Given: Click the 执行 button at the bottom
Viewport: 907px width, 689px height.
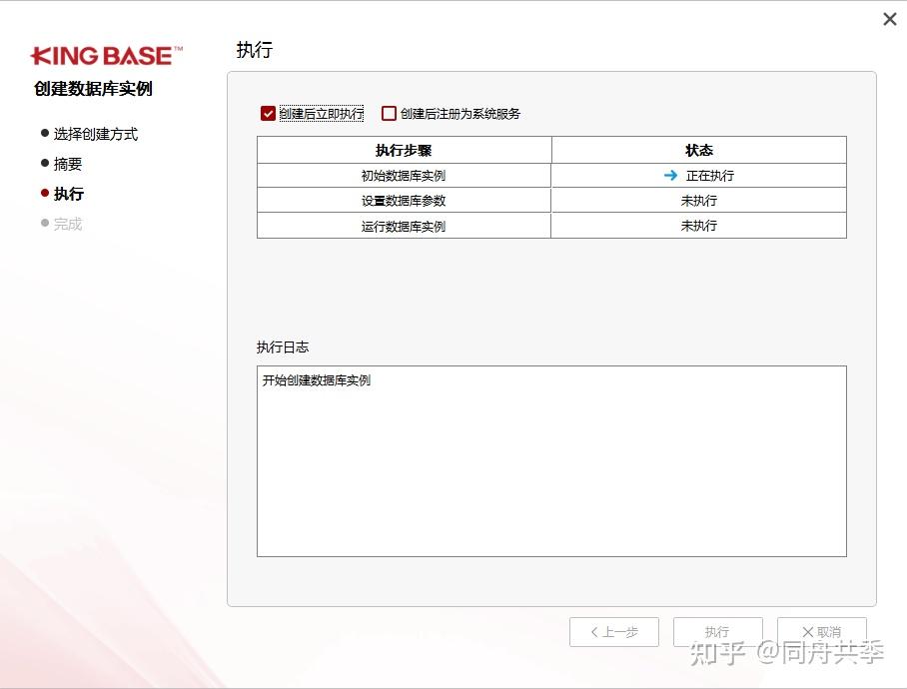Looking at the screenshot, I should point(718,631).
